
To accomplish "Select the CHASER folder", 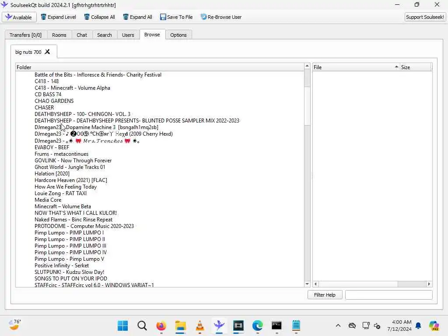I will coord(44,108).
